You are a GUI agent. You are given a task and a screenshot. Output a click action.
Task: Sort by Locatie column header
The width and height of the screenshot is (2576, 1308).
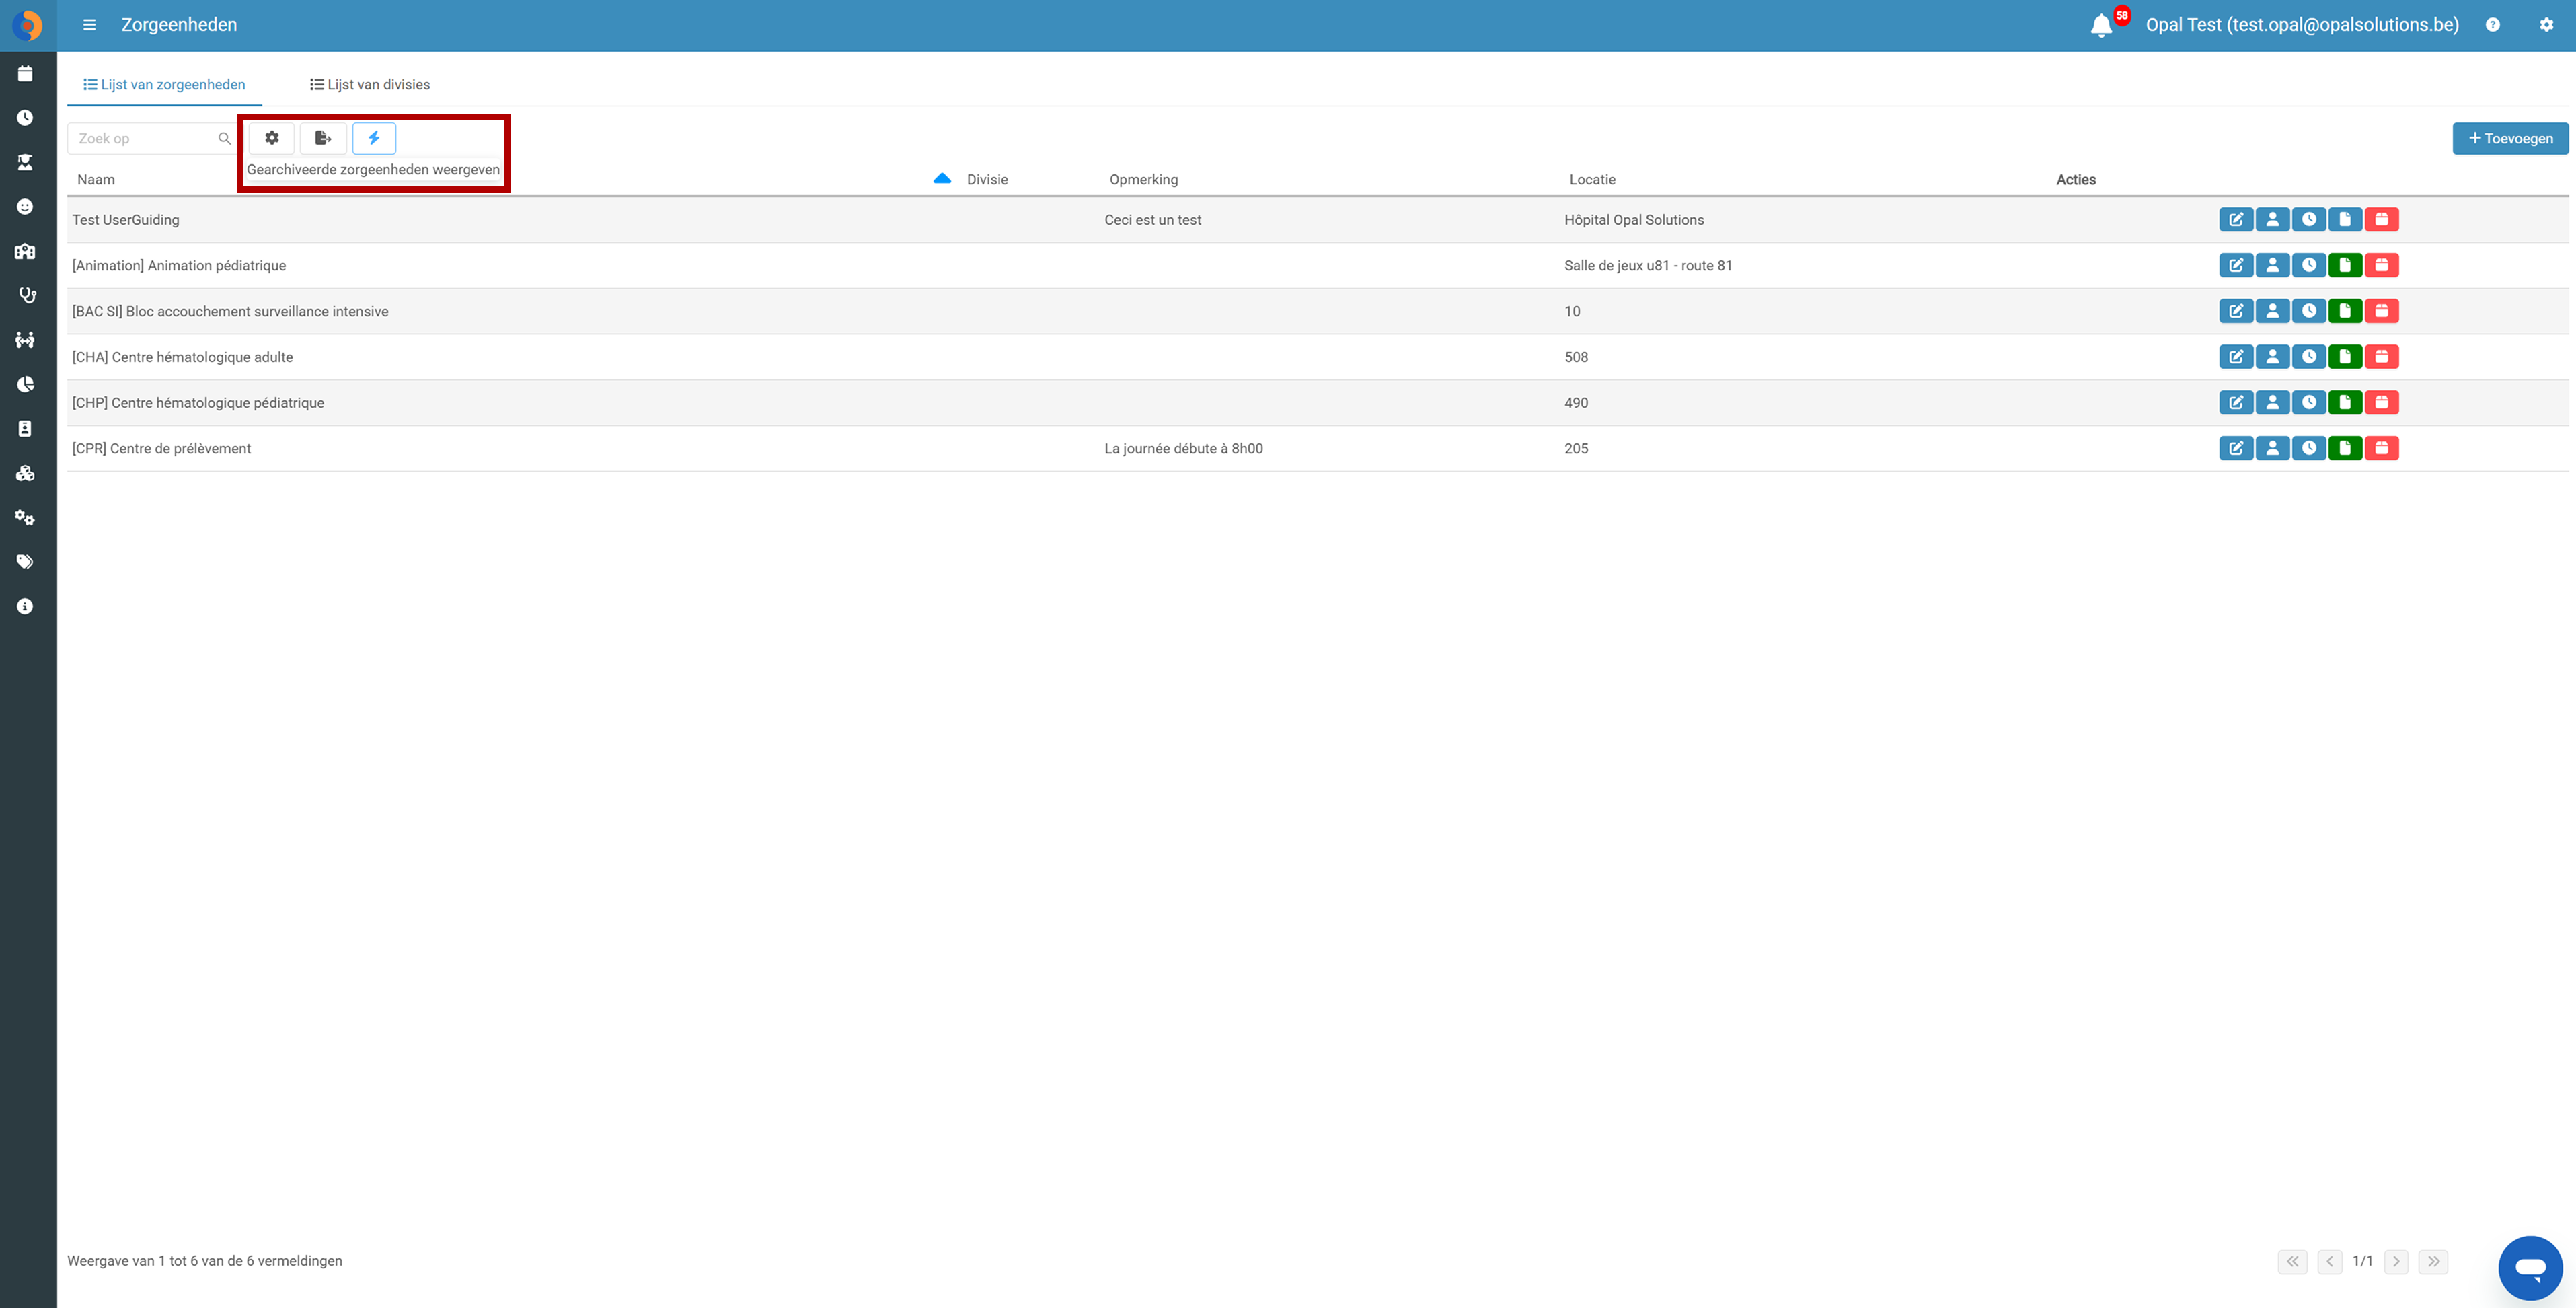[1592, 180]
